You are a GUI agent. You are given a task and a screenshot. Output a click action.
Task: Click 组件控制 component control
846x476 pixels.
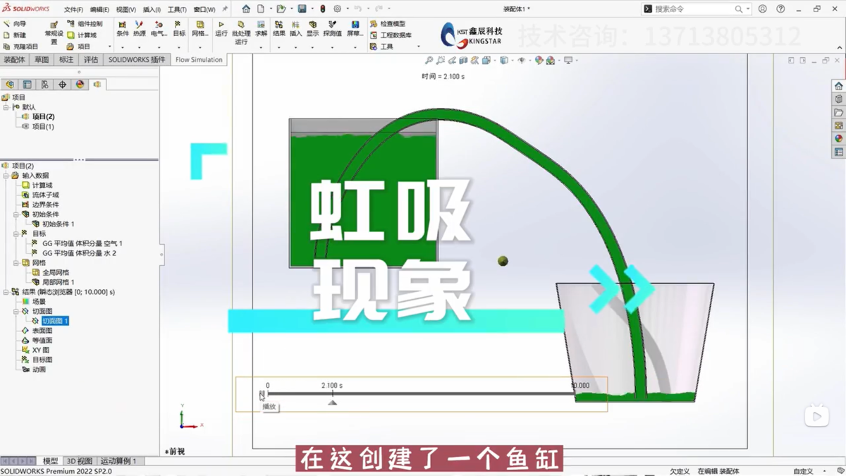85,24
